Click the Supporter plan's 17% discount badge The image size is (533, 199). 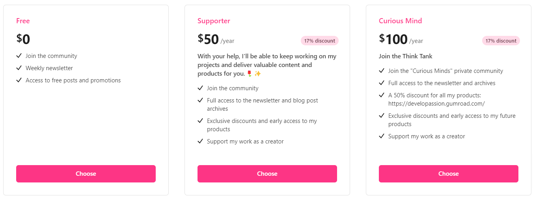tap(319, 41)
